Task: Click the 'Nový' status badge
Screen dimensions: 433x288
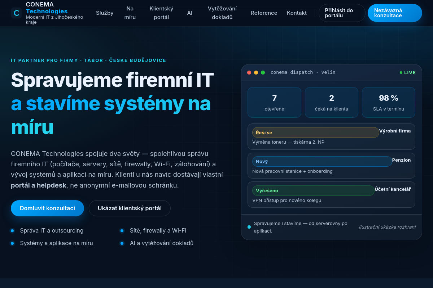Action: click(x=322, y=161)
